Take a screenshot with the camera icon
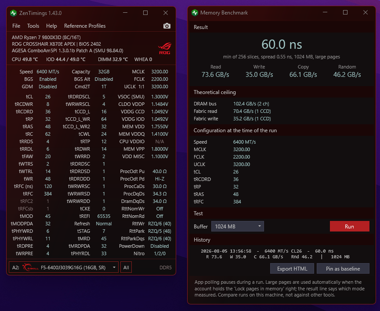 pyautogui.click(x=167, y=26)
